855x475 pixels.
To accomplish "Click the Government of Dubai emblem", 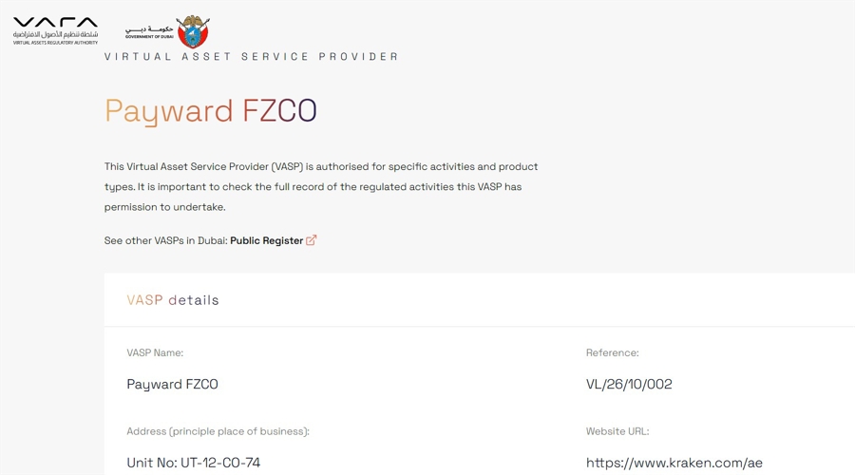I will point(193,31).
